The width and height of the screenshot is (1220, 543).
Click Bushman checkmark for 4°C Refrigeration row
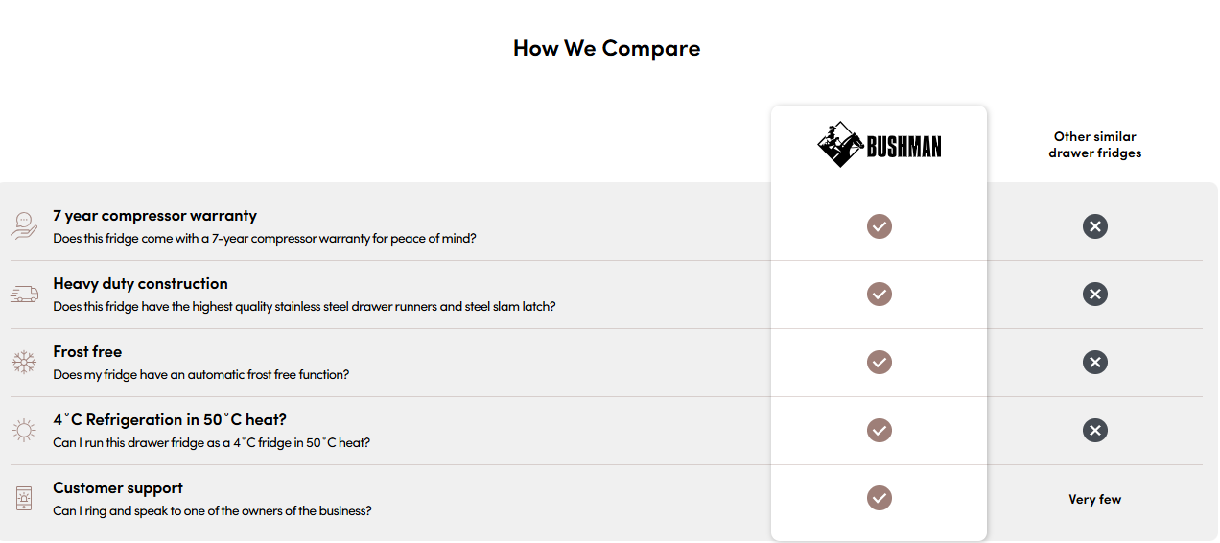point(880,431)
